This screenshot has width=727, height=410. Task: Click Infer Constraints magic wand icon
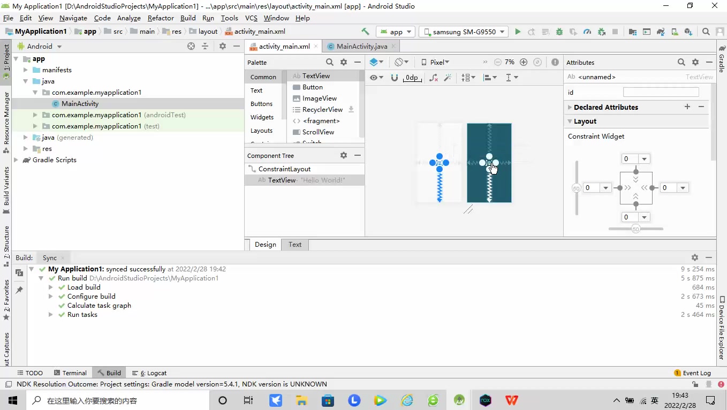448,78
